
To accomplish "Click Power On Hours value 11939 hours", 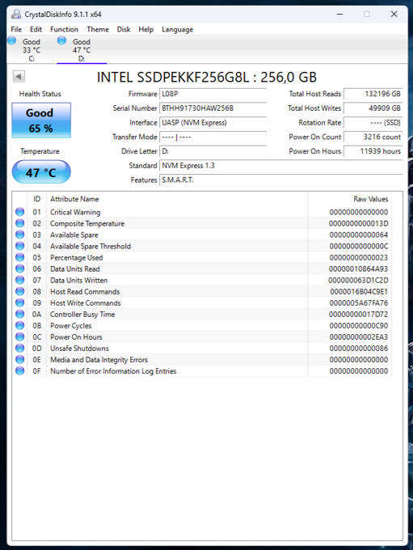I will click(373, 151).
